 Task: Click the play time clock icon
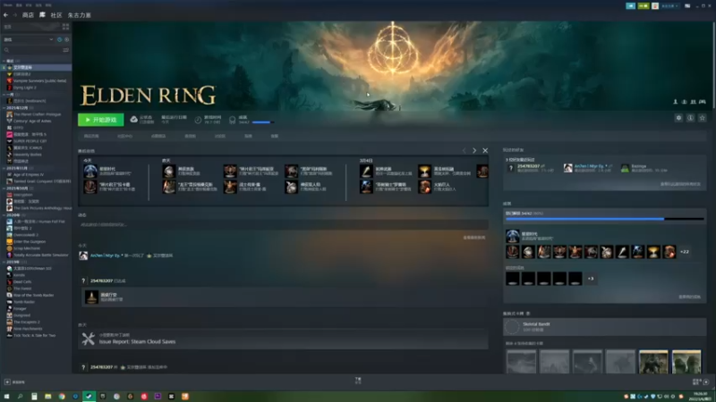pos(198,120)
